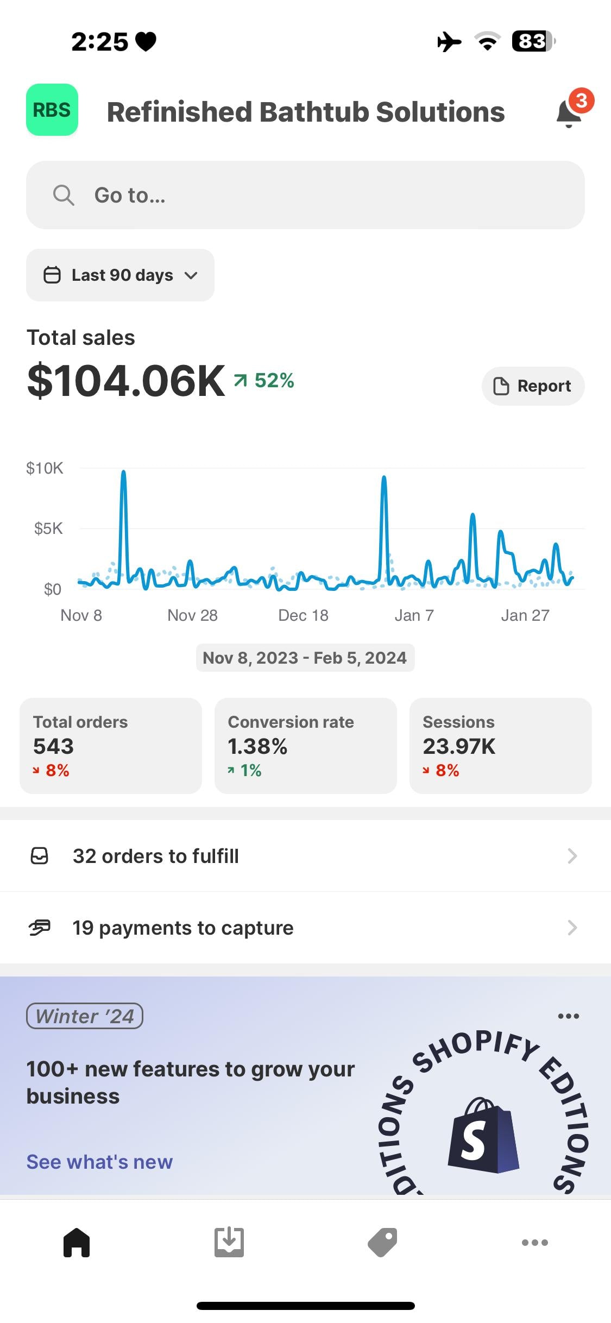Focus the Go to search field

326,195
